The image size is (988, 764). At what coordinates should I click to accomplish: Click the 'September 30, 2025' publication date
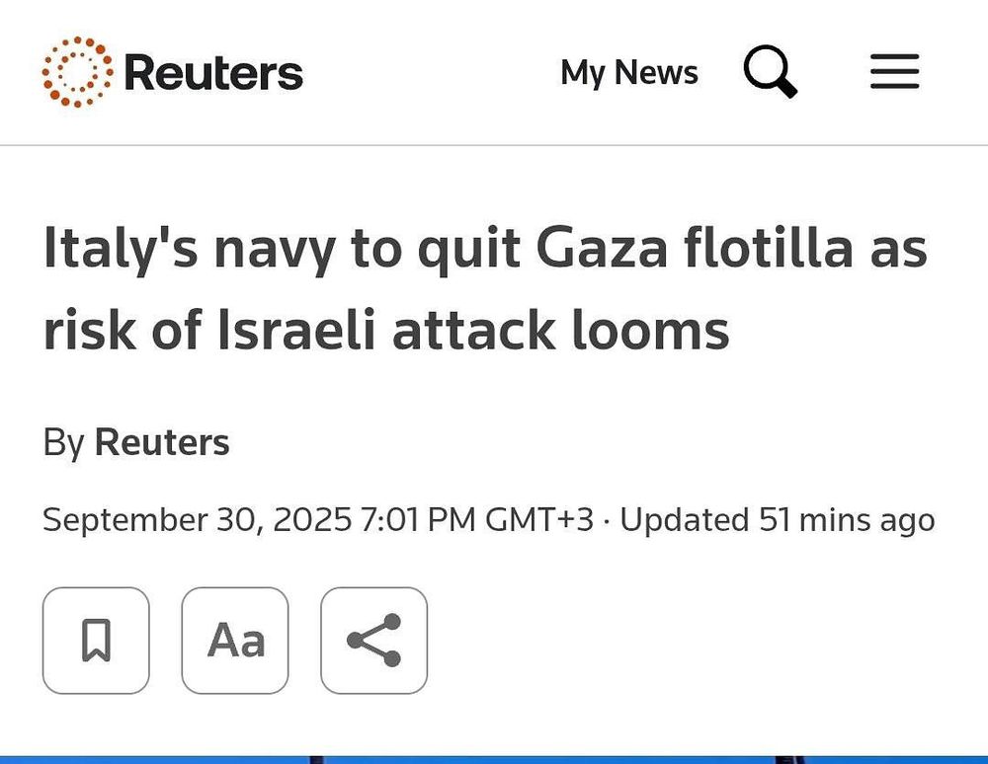[x=197, y=519]
